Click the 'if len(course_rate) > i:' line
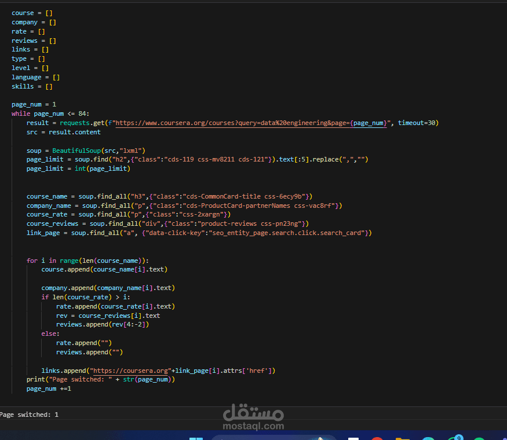Viewport: 507px width, 440px height. click(86, 297)
